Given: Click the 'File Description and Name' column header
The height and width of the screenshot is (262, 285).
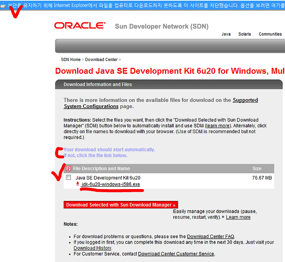Looking at the screenshot, I should coord(101,168).
